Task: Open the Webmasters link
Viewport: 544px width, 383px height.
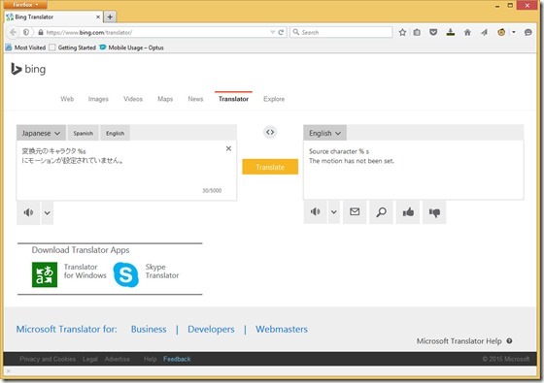Action: [282, 329]
